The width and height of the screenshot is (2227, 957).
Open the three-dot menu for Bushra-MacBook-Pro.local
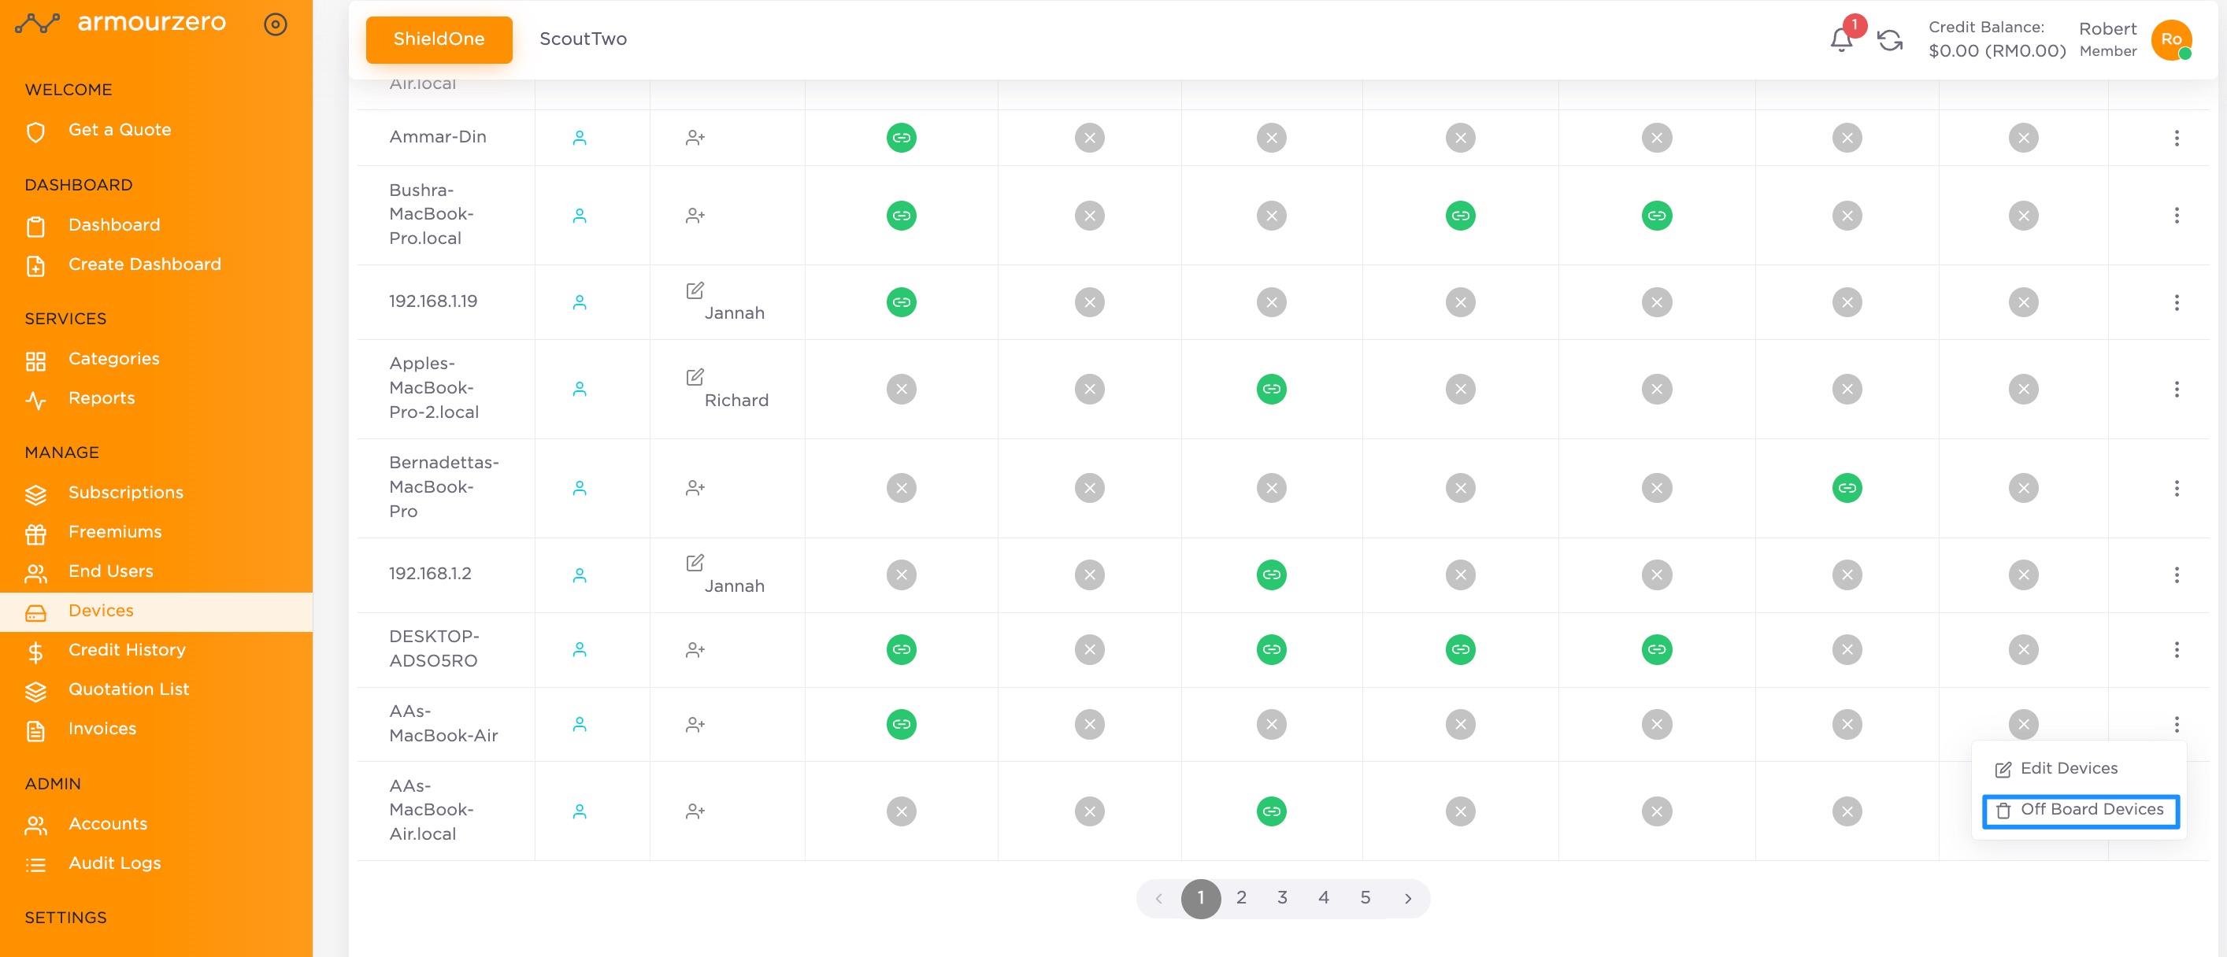point(2177,215)
